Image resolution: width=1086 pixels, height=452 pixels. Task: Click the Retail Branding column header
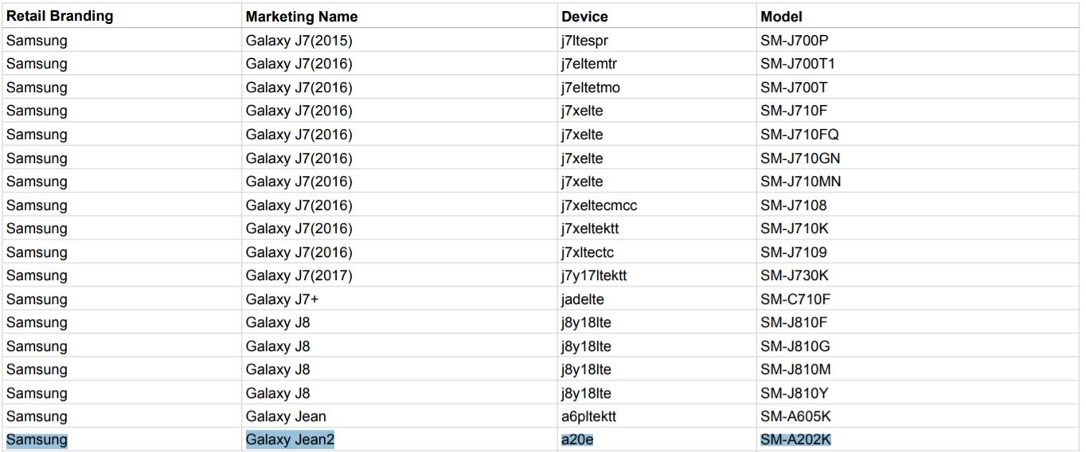[60, 16]
